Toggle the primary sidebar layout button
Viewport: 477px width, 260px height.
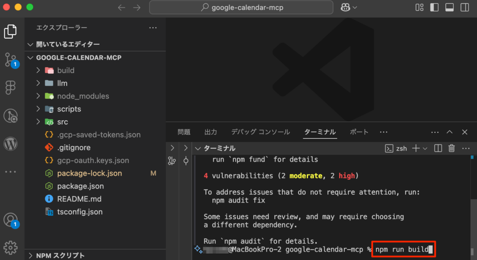434,7
